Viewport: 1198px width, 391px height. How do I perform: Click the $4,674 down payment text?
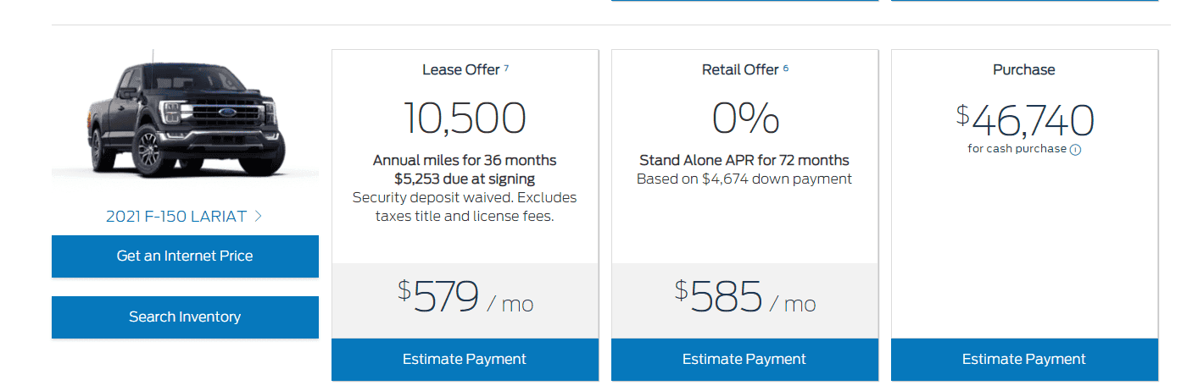point(744,179)
